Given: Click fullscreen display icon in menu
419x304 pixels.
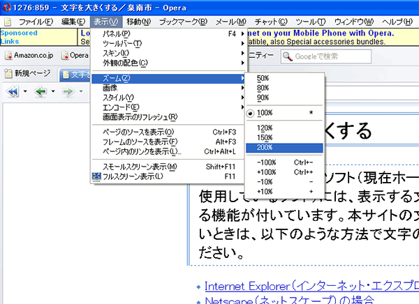Looking at the screenshot, I should 96,176.
